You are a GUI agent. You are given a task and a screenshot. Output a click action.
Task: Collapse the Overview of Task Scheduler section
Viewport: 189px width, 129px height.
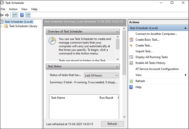point(117,32)
